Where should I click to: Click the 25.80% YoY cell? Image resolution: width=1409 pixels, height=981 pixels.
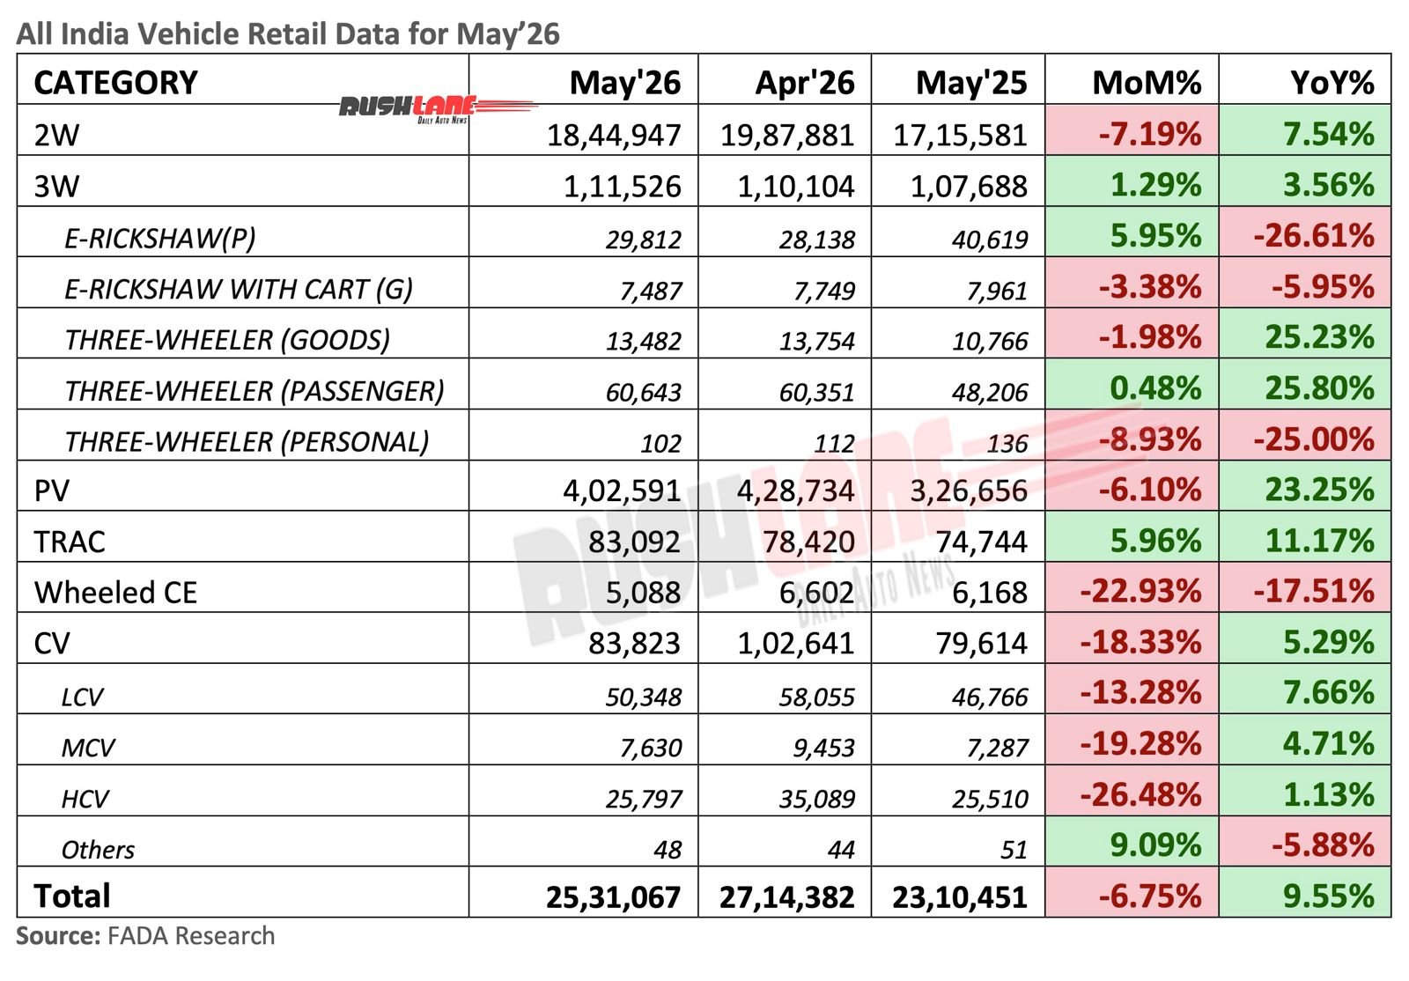pos(1305,386)
